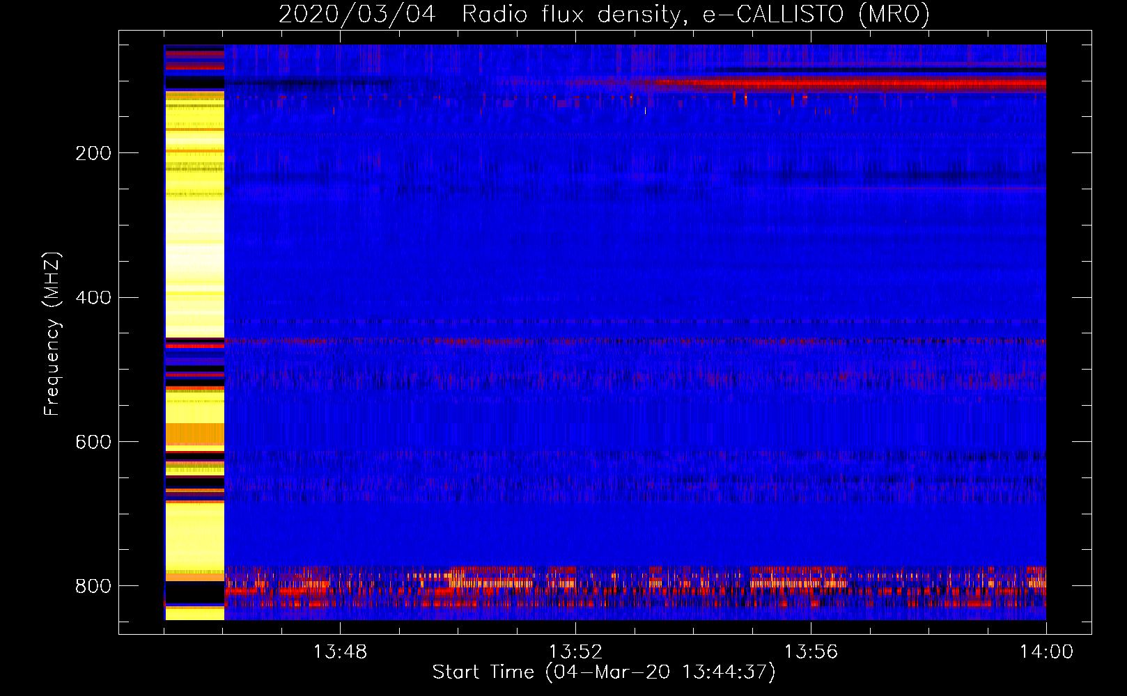The width and height of the screenshot is (1127, 696).
Task: Click the 200 frequency tick label
Action: pos(93,153)
